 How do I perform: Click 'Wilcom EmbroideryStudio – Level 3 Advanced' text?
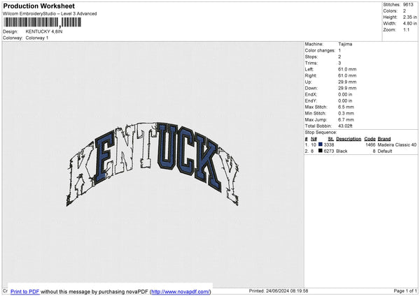(x=50, y=14)
